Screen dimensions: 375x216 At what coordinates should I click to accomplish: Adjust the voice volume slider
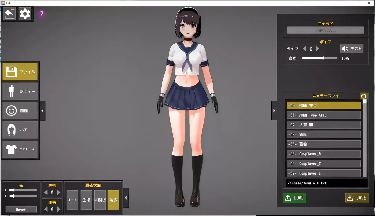(x=324, y=58)
